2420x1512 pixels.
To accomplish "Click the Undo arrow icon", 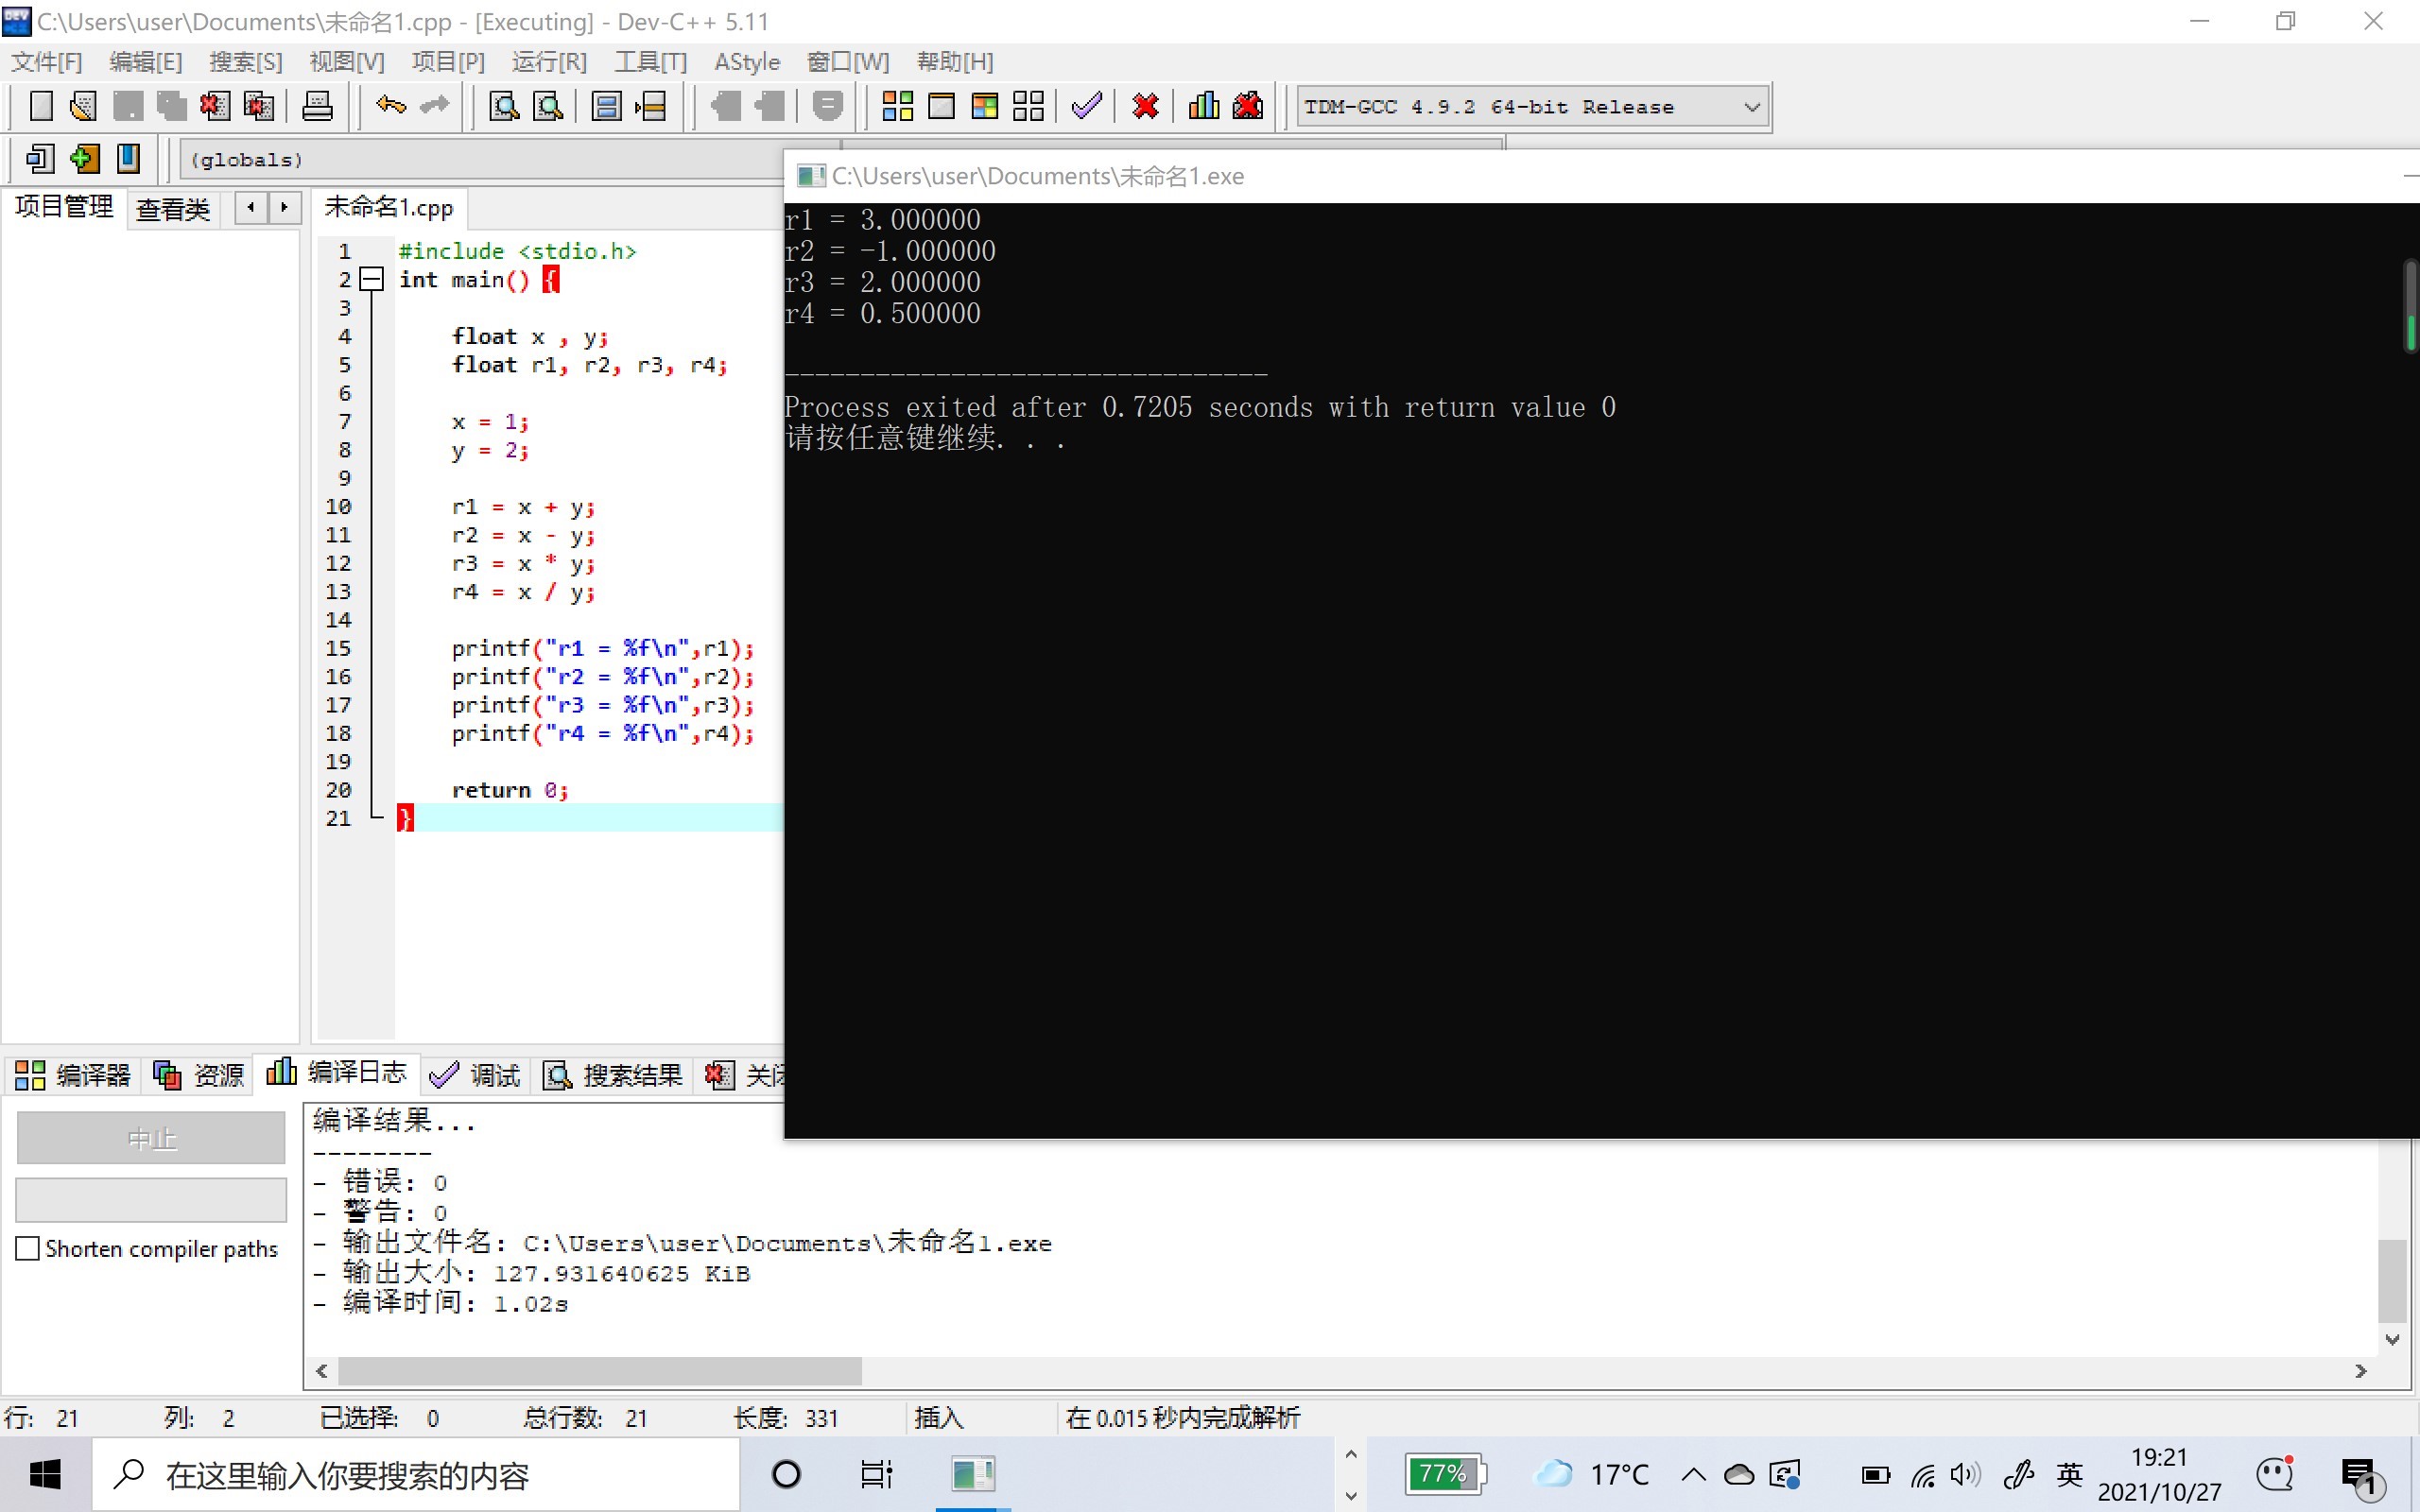I will point(390,106).
